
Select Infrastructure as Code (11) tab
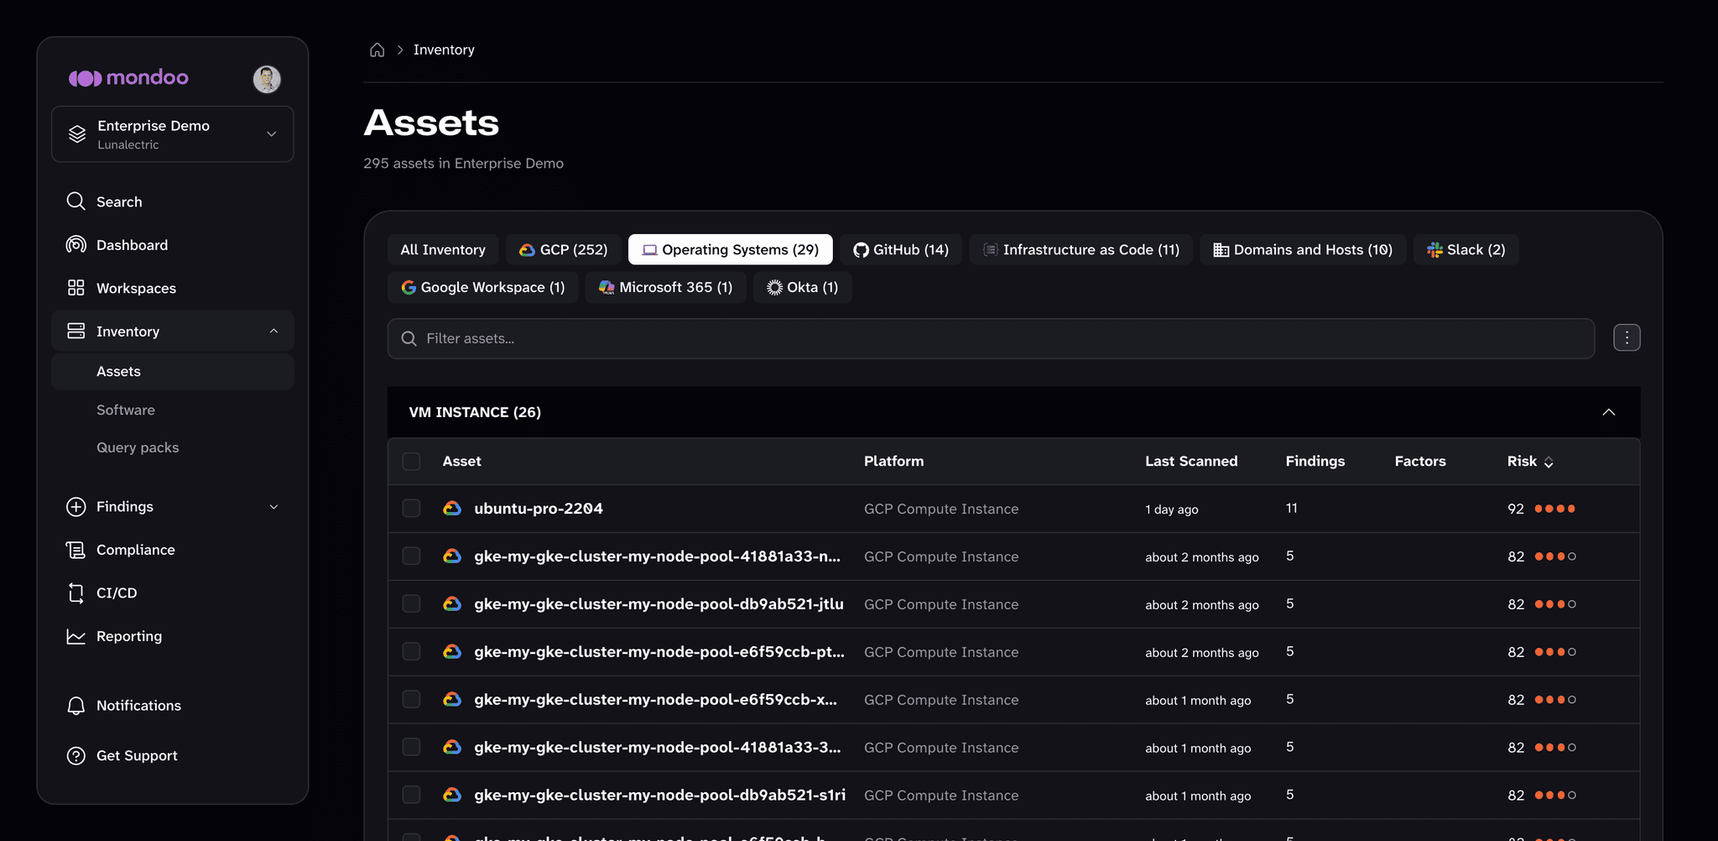pos(1081,250)
